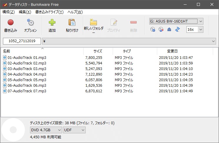Eject the drive tray
This screenshot has width=219, height=143.
click(169, 29)
